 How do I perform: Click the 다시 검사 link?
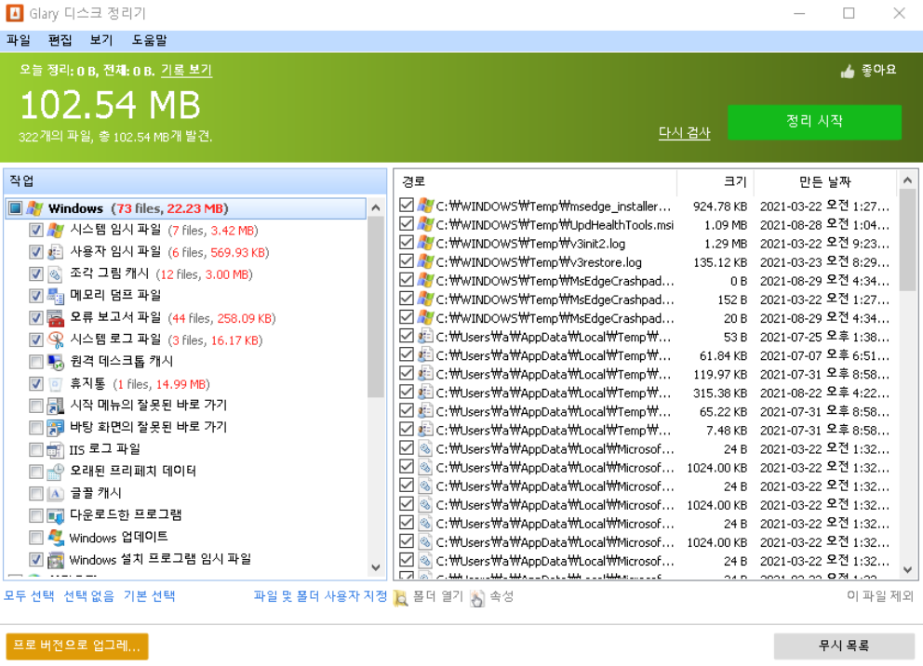684,133
